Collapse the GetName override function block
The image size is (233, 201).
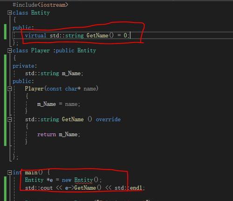click(x=10, y=119)
